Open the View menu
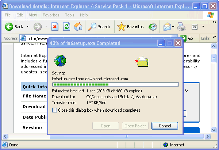Image resolution: width=219 pixels, height=150 pixels. click(x=33, y=15)
